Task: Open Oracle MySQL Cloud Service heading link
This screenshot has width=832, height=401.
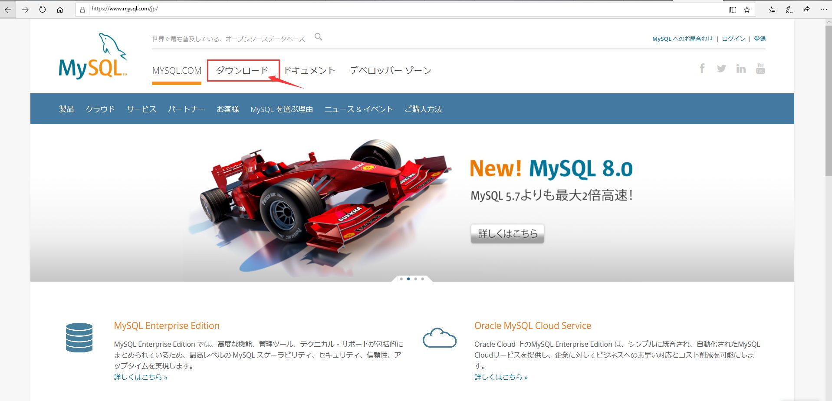Action: 533,325
